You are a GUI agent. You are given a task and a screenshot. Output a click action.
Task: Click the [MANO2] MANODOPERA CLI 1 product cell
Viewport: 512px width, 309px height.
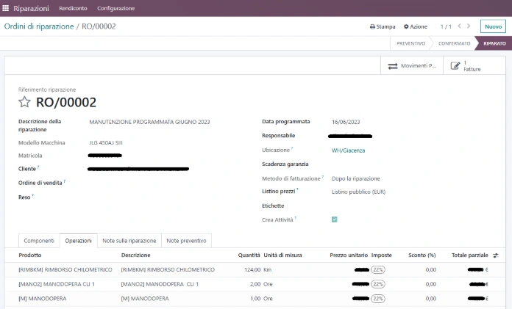[57, 284]
